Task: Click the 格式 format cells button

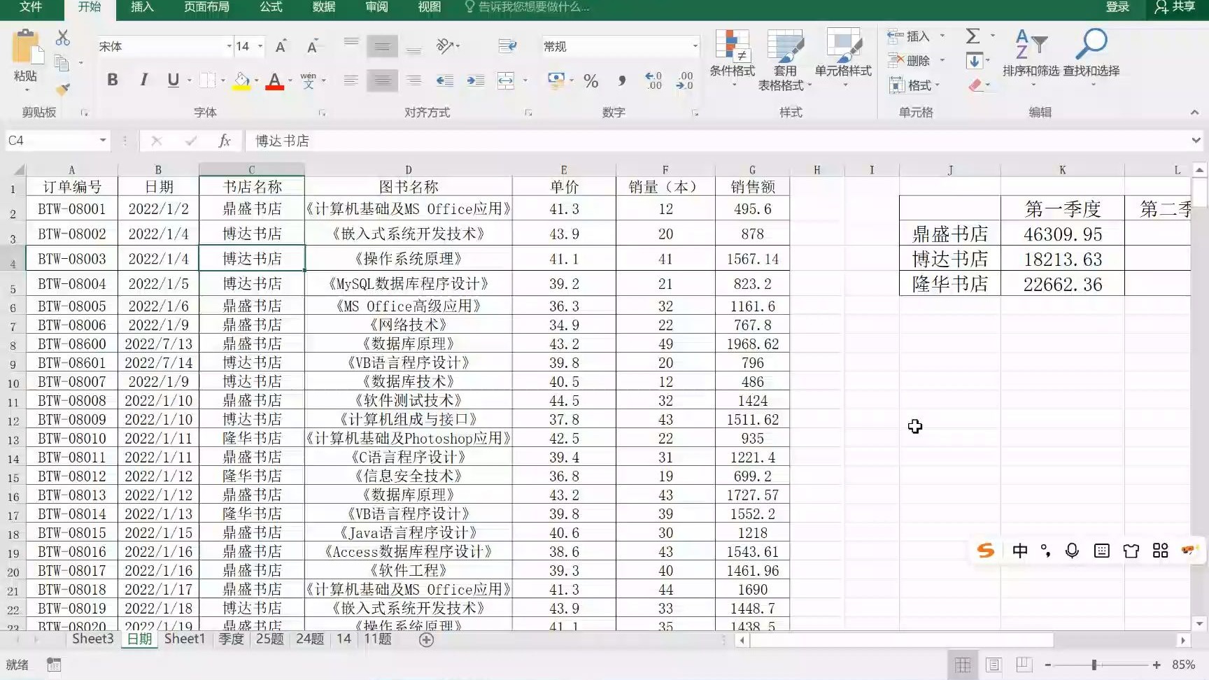Action: (910, 85)
